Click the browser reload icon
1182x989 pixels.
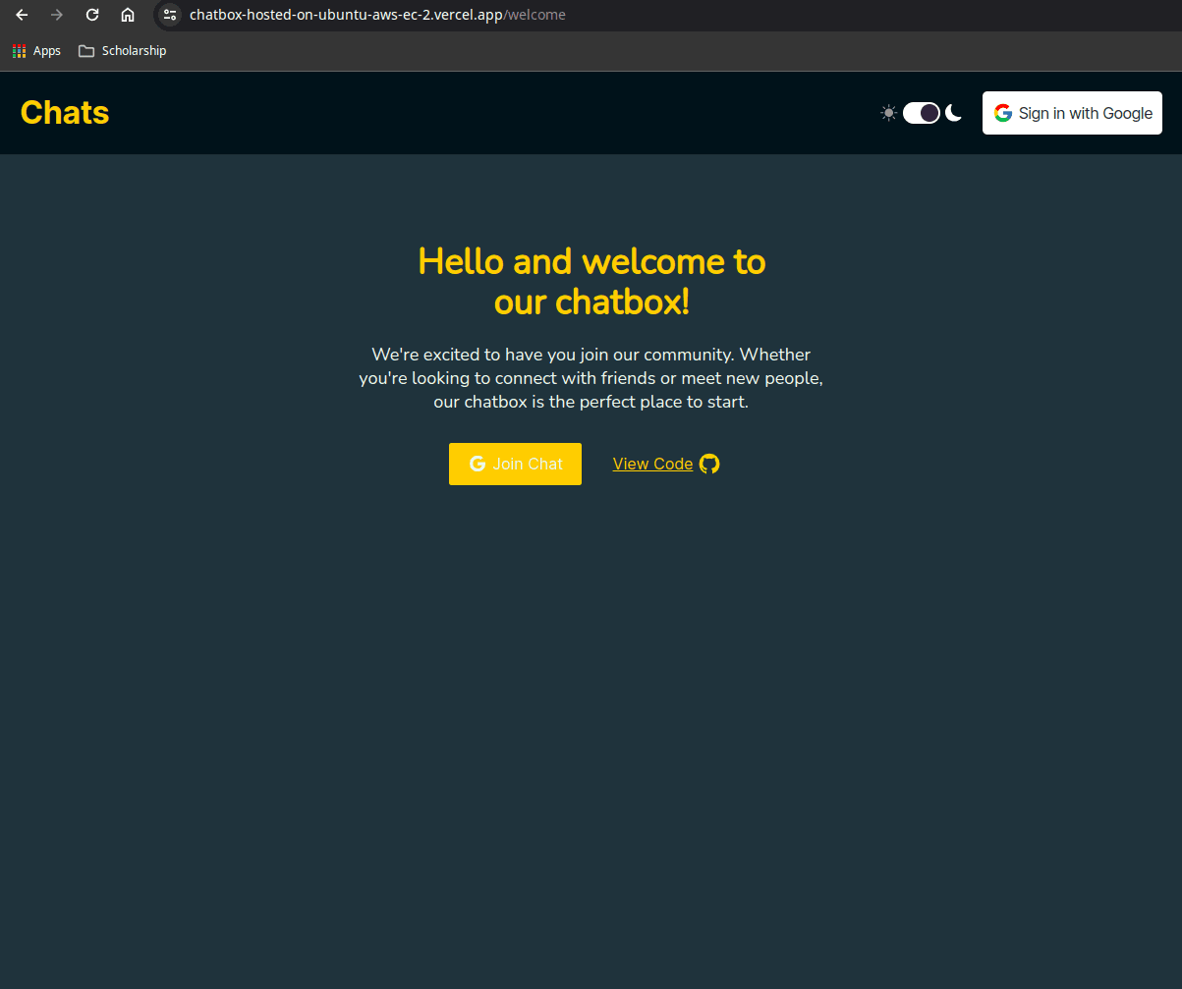pos(92,15)
